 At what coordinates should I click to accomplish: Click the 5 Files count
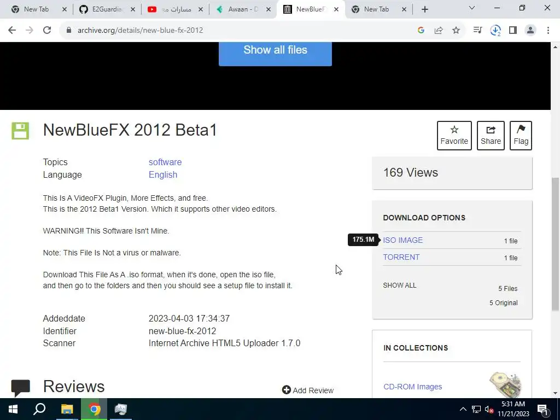(x=508, y=289)
